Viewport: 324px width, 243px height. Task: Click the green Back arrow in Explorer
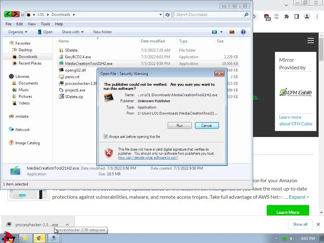[x=8, y=14]
